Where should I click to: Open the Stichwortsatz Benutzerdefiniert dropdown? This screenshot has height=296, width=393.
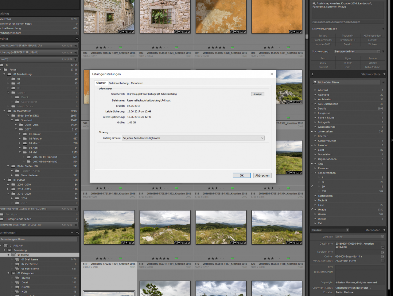(358, 51)
